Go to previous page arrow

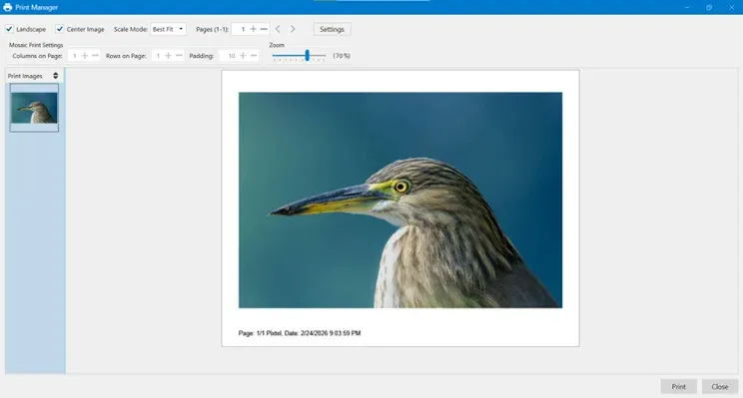(x=278, y=29)
